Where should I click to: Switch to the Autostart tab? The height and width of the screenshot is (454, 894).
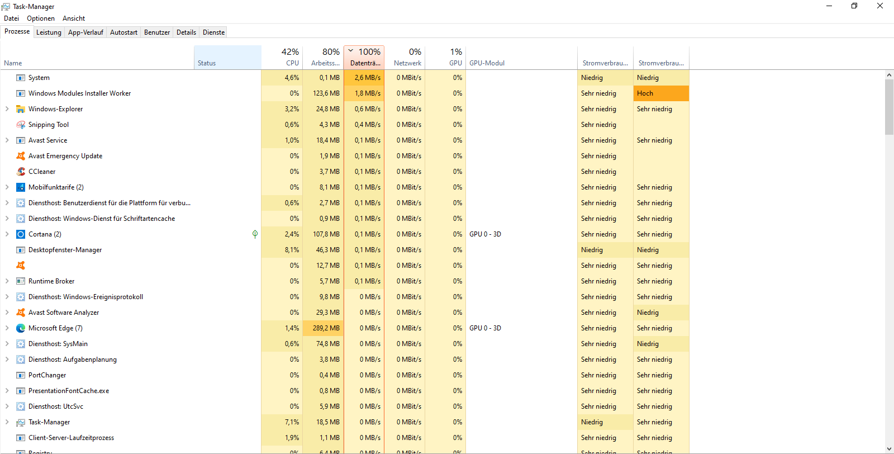pos(123,32)
